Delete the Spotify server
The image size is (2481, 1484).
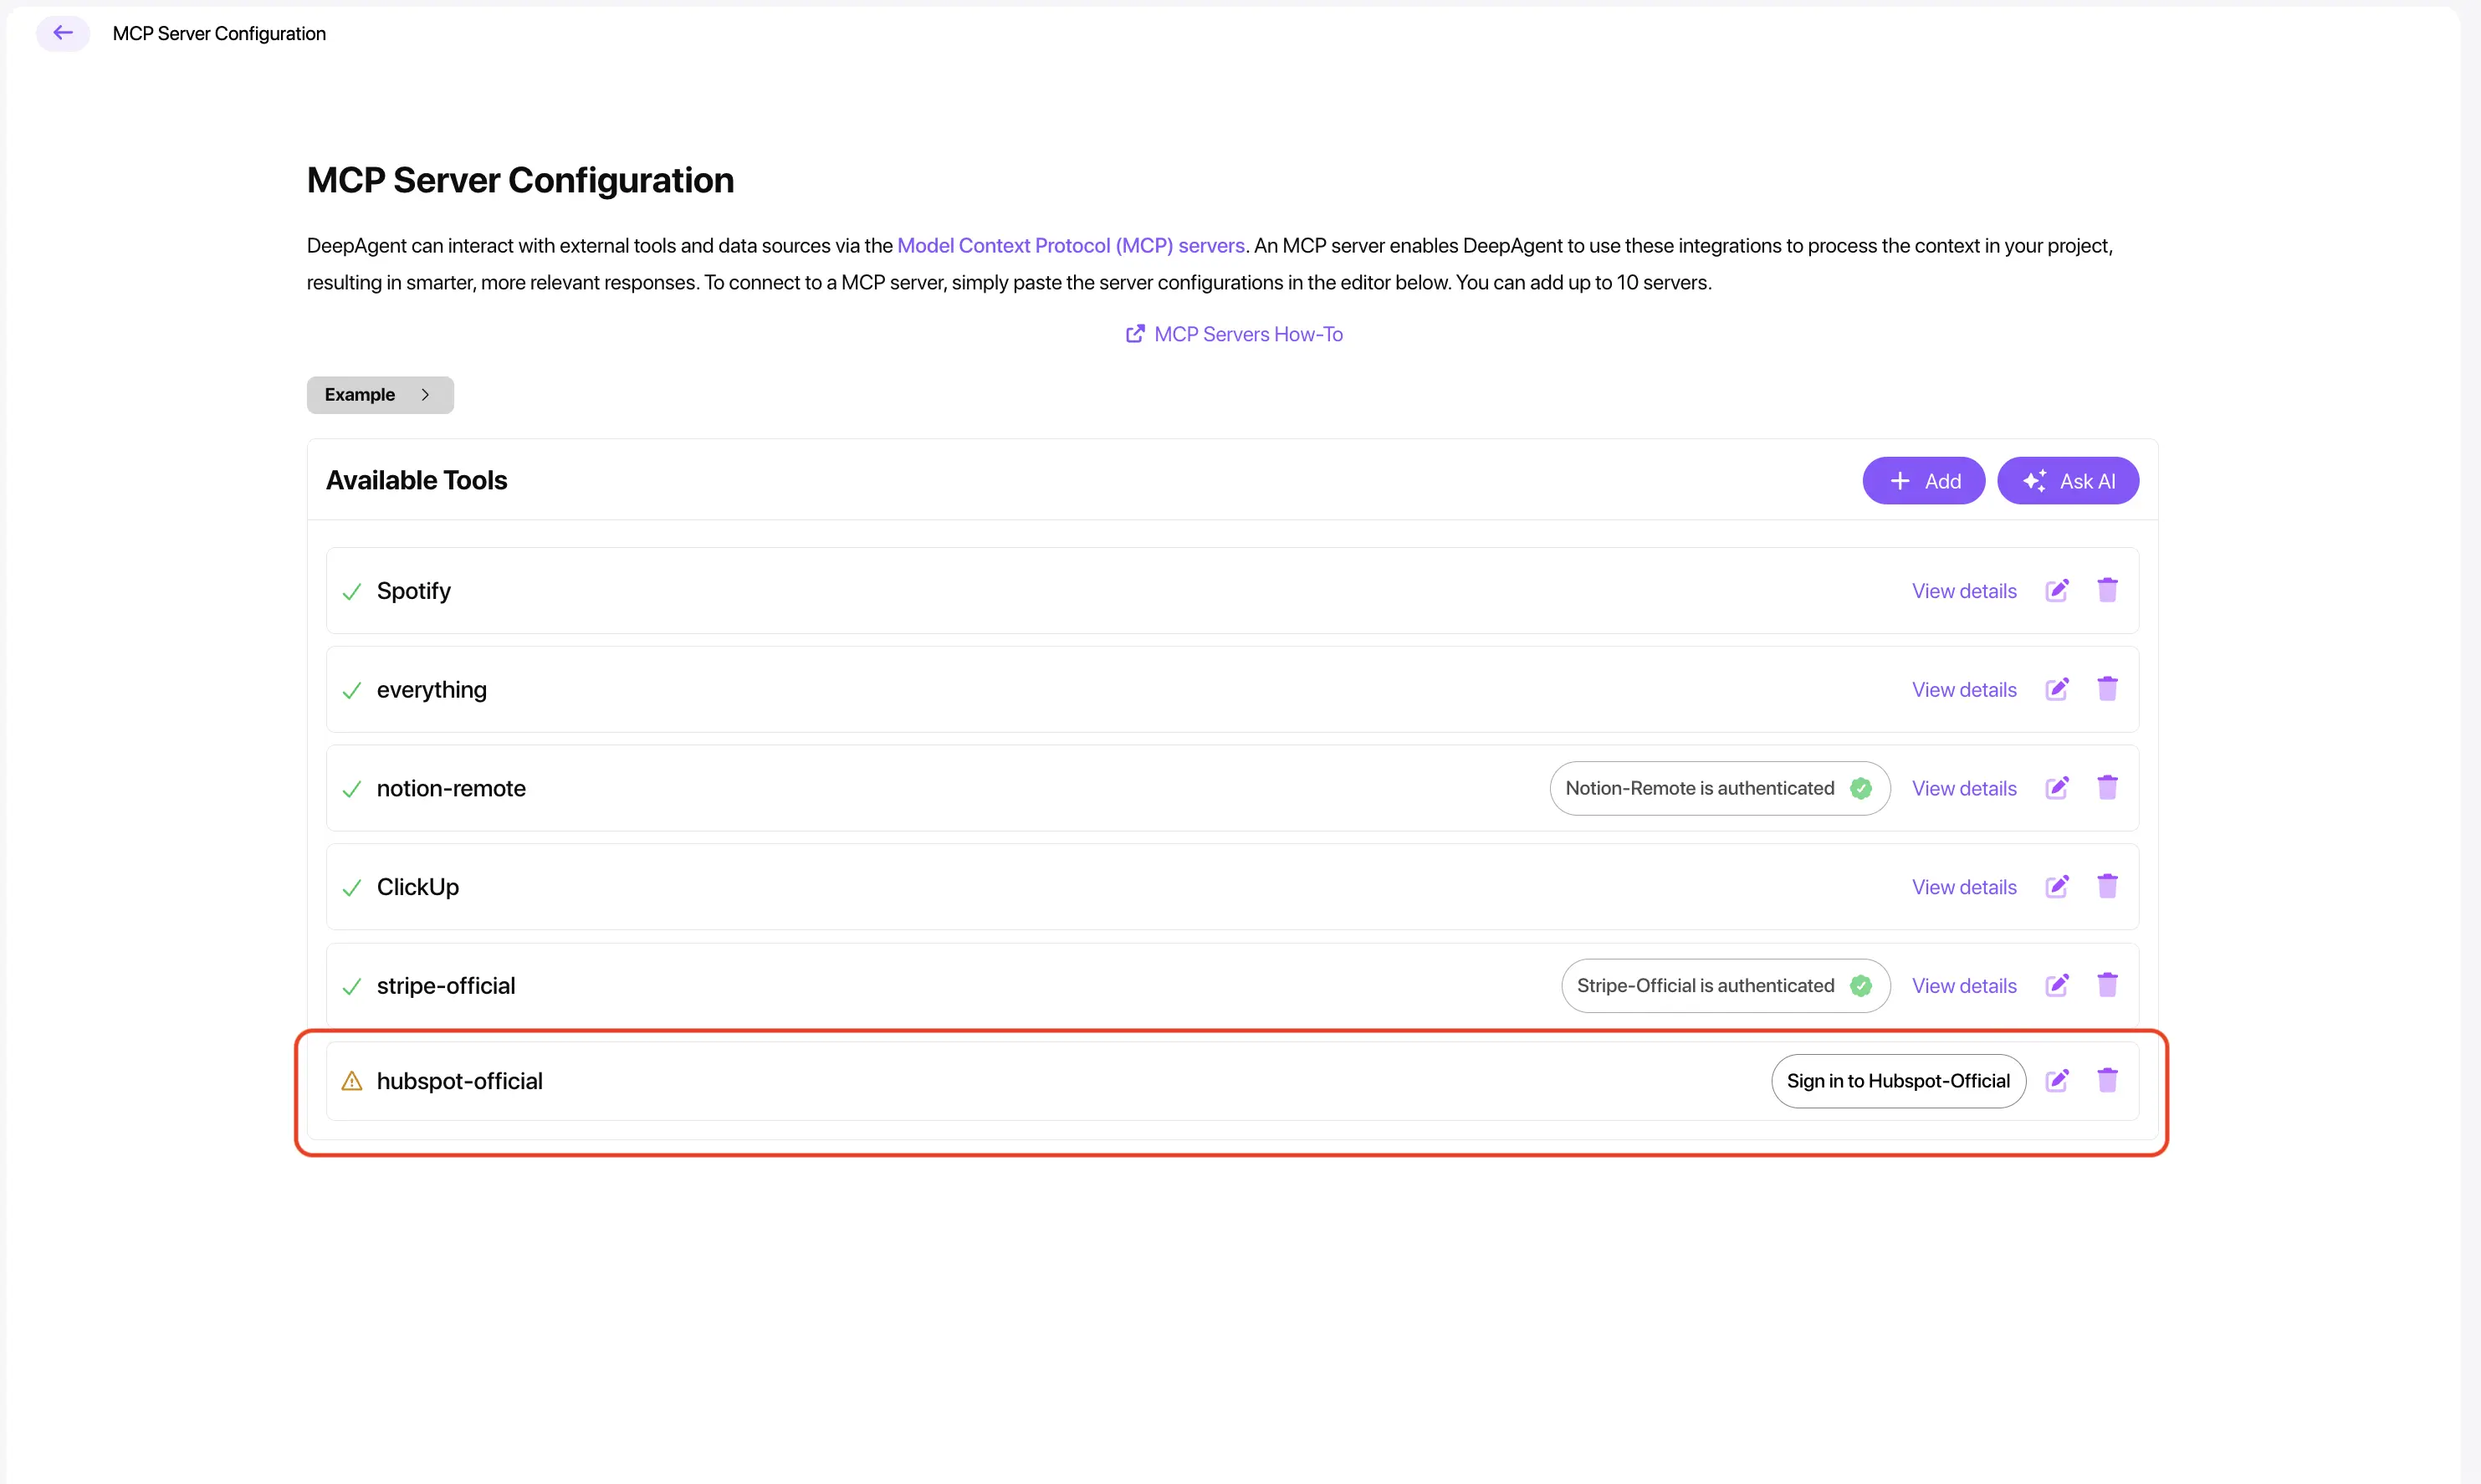click(2107, 590)
